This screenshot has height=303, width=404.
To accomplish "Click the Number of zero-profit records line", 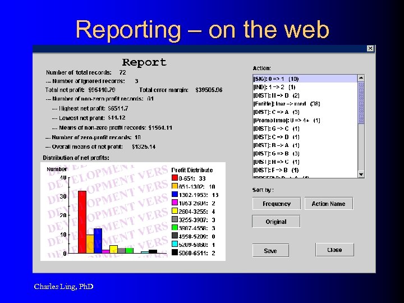I will 93,137.
